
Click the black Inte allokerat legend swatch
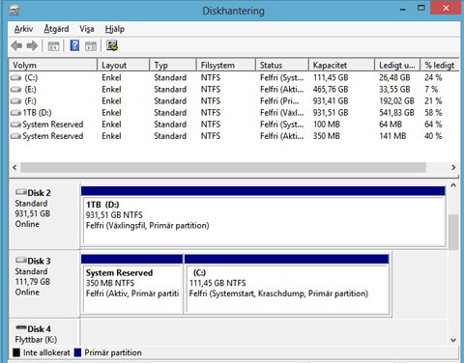tap(16, 352)
